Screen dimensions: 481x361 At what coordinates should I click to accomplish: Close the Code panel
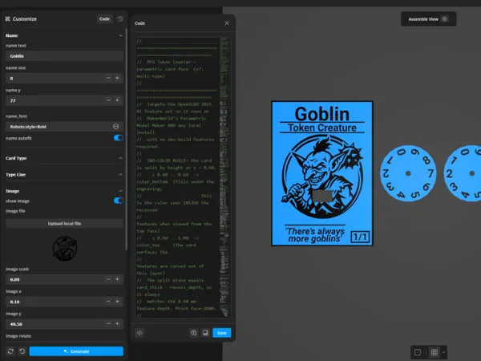(x=227, y=23)
